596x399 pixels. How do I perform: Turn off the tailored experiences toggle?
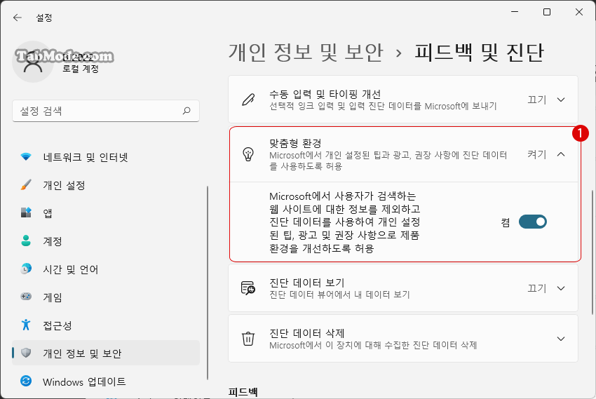pyautogui.click(x=533, y=222)
